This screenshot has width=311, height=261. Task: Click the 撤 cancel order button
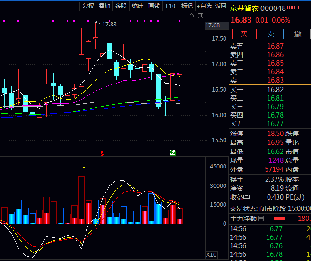click(x=298, y=34)
